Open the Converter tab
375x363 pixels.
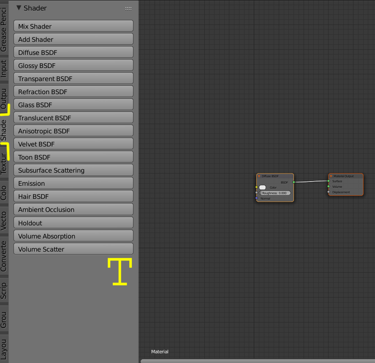click(x=4, y=256)
